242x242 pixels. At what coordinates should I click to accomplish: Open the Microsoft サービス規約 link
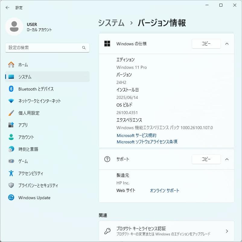[x=137, y=135]
